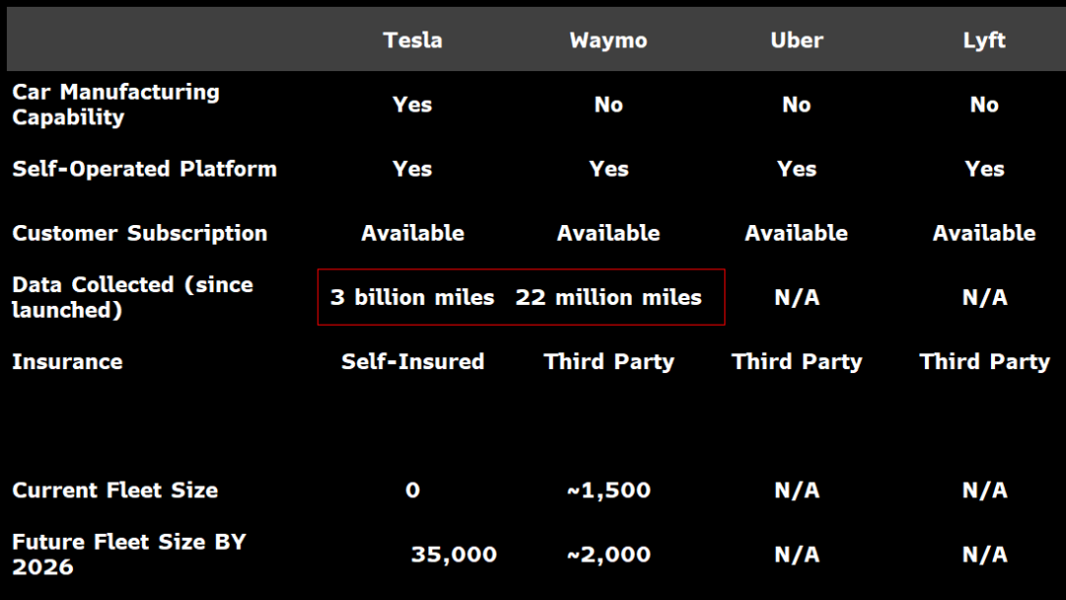
Task: Click the Insurance row label
Action: tap(67, 361)
